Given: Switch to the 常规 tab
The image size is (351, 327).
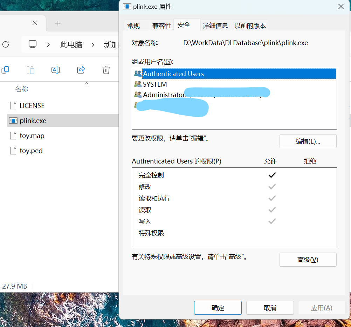Looking at the screenshot, I should tap(133, 26).
